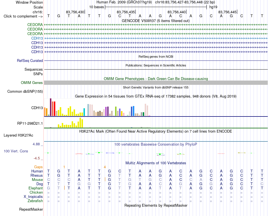Screen dimensions: 268x216
Task: Click the Scale label
Action: (38, 7)
